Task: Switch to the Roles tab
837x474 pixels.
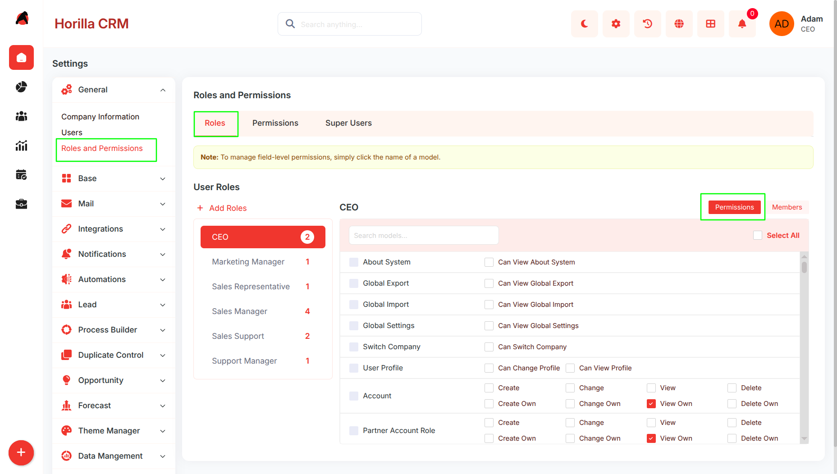Action: [x=215, y=123]
